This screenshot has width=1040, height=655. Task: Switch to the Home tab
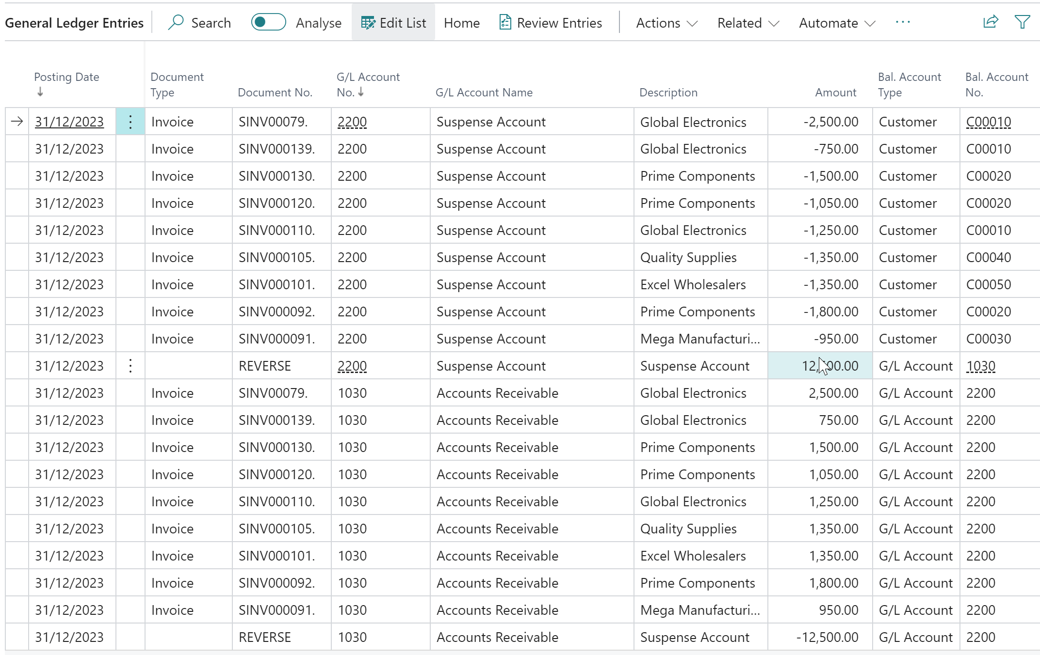pos(461,22)
